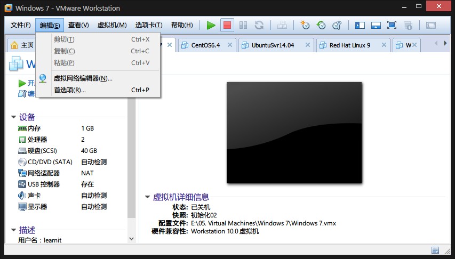
Task: Collapse the 描述 description section
Action: (13, 230)
